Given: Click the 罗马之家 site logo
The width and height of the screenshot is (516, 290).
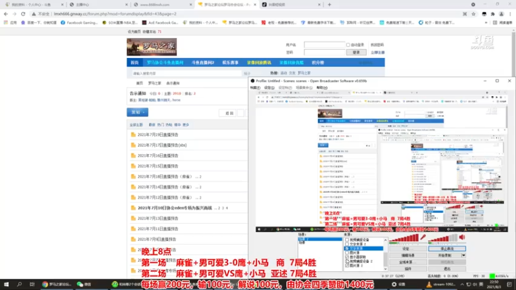Looking at the screenshot, I should (x=152, y=46).
